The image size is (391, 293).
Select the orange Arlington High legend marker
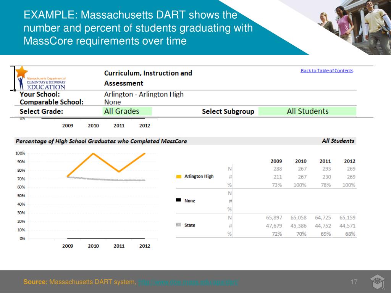[179, 176]
